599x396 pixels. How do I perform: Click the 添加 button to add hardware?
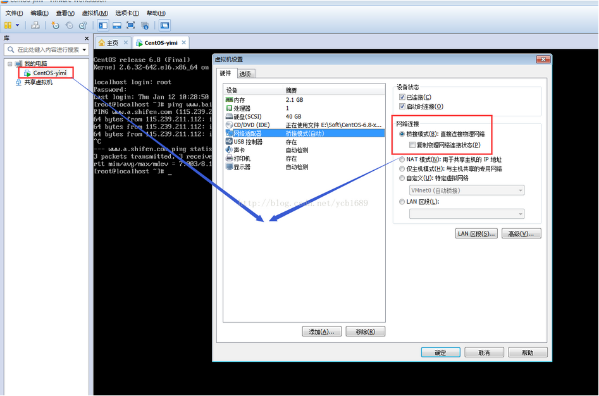click(x=322, y=331)
